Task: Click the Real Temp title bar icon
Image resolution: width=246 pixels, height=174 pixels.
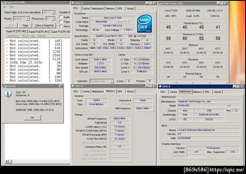Action: (160, 3)
